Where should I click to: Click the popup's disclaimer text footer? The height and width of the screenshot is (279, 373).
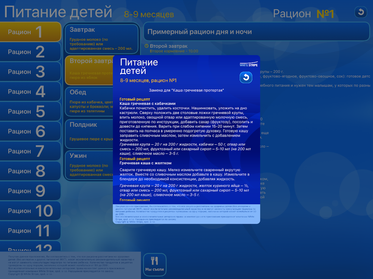point(186,214)
